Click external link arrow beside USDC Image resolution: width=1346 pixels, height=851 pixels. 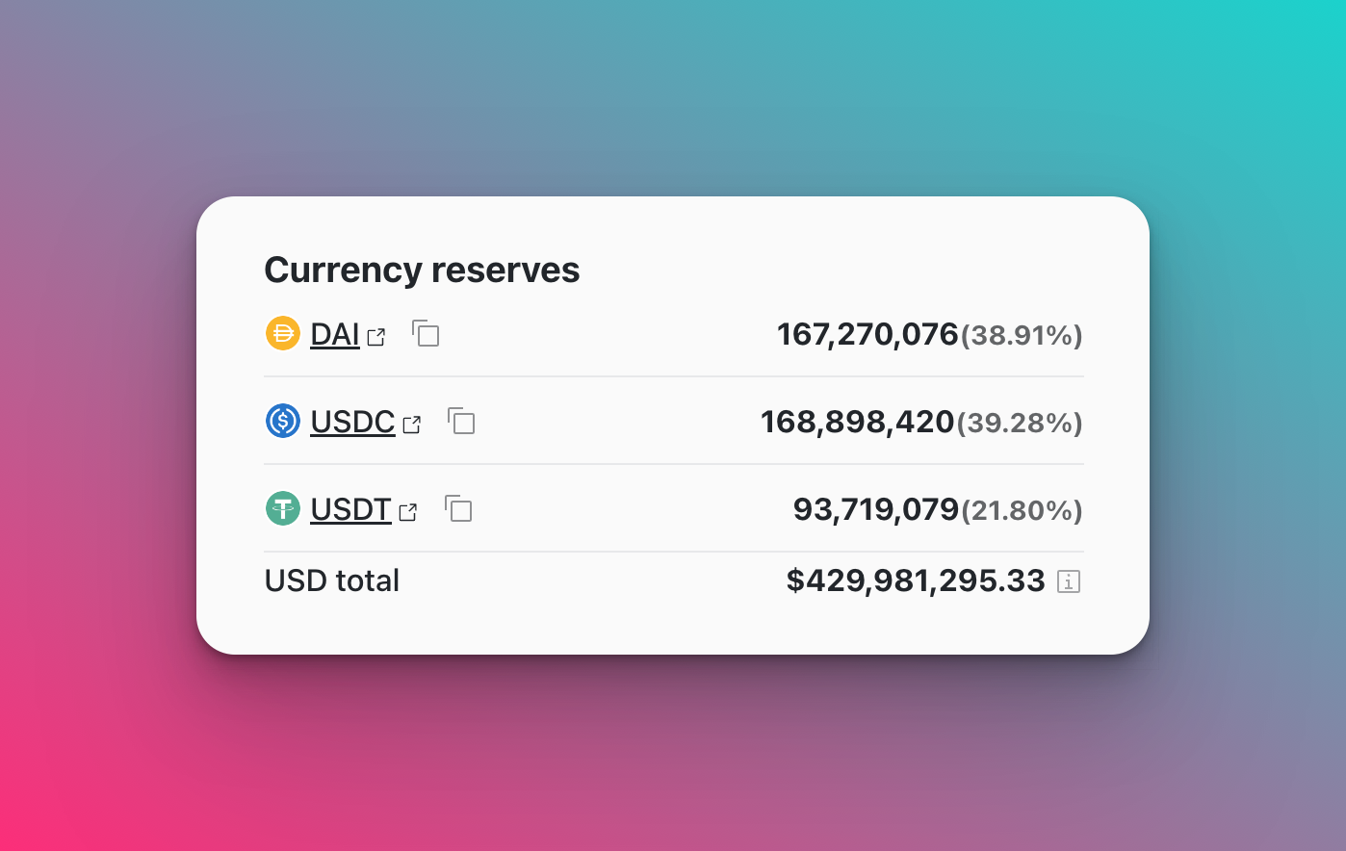tap(412, 425)
